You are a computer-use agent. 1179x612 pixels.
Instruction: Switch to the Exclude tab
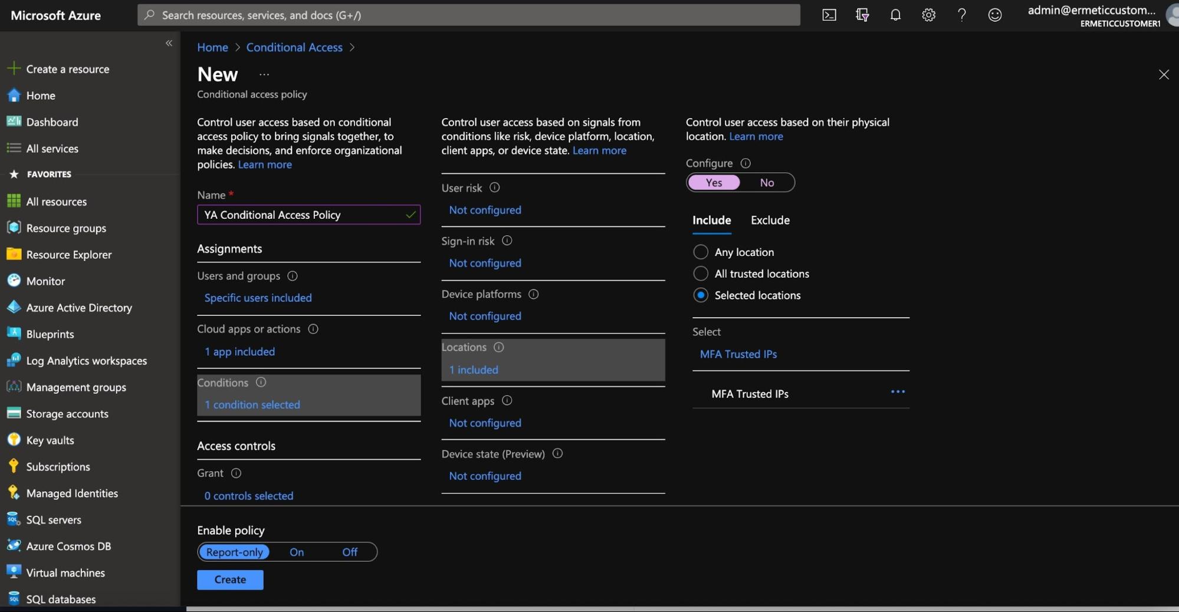tap(770, 221)
